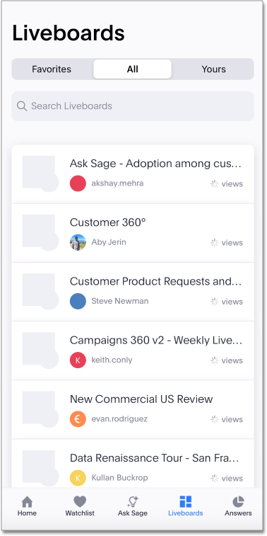Open the Answers pie chart icon
This screenshot has width=267, height=536.
coord(238,502)
